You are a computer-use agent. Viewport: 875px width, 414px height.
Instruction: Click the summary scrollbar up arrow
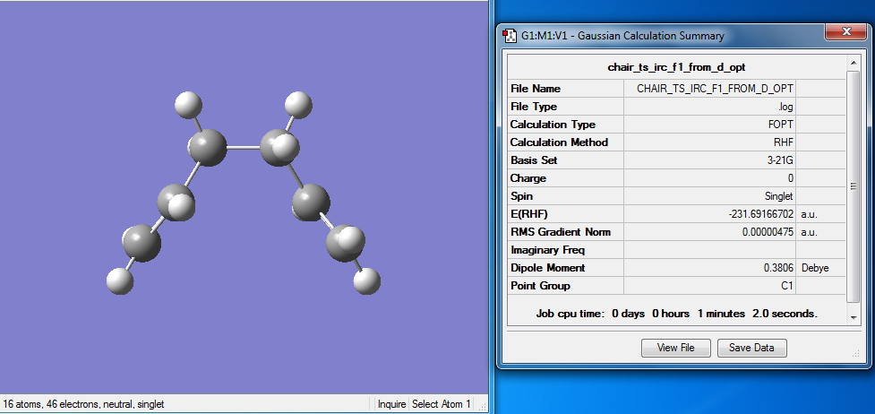[853, 63]
